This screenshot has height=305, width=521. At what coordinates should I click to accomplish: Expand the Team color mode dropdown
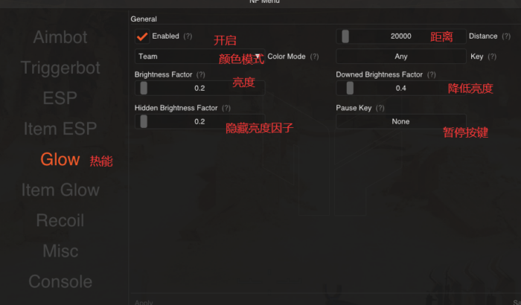coord(199,57)
